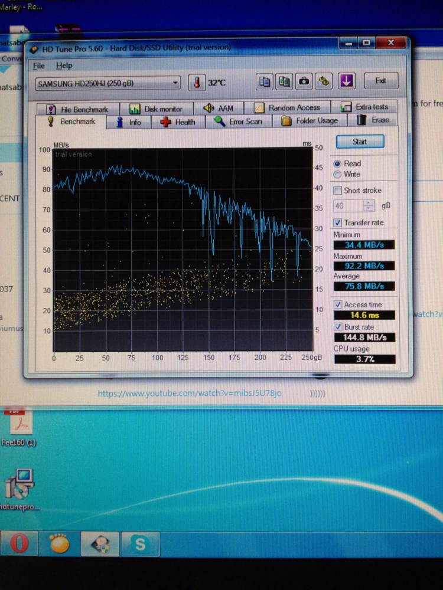Click the thermometer temperature icon
Viewport: 443px width, 590px height.
197,83
